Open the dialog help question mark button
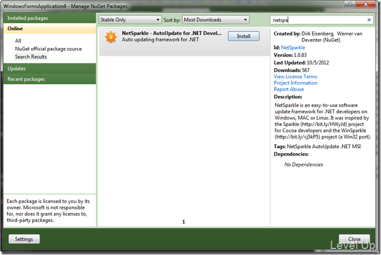The width and height of the screenshot is (381, 255). (x=350, y=4)
